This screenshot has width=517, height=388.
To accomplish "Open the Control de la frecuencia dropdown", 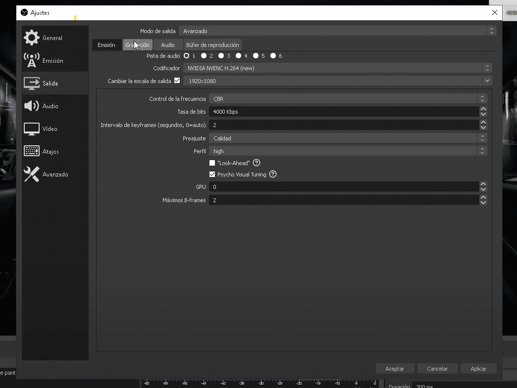I will [x=347, y=99].
